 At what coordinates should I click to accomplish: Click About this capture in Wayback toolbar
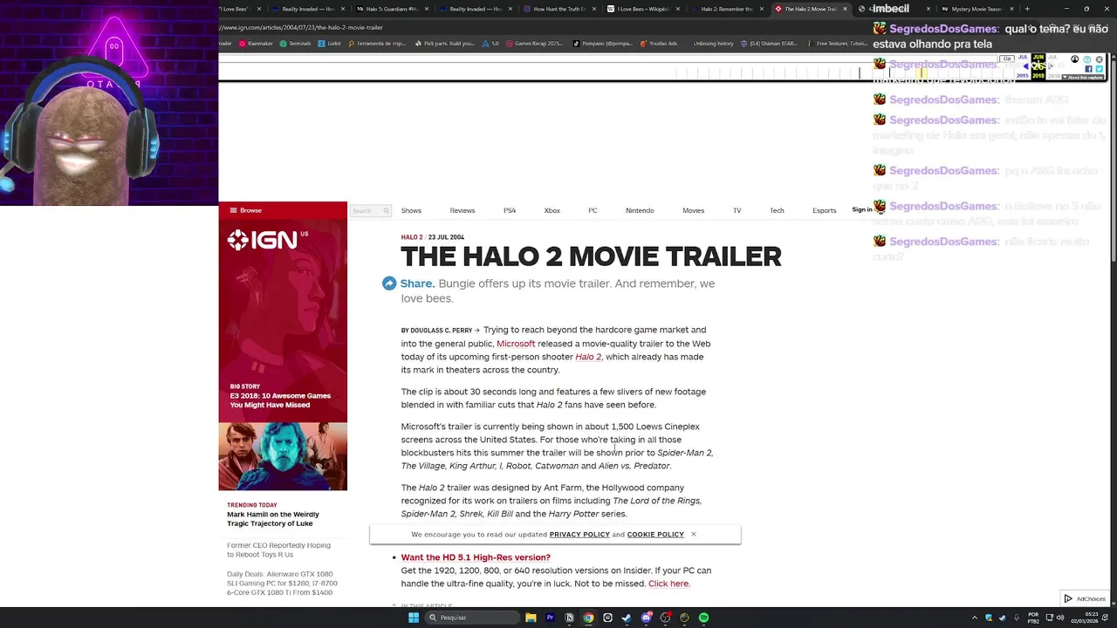(1085, 77)
